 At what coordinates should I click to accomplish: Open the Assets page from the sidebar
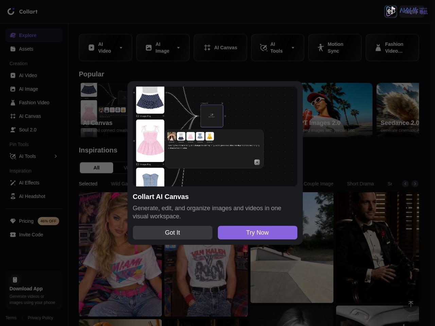[34, 49]
